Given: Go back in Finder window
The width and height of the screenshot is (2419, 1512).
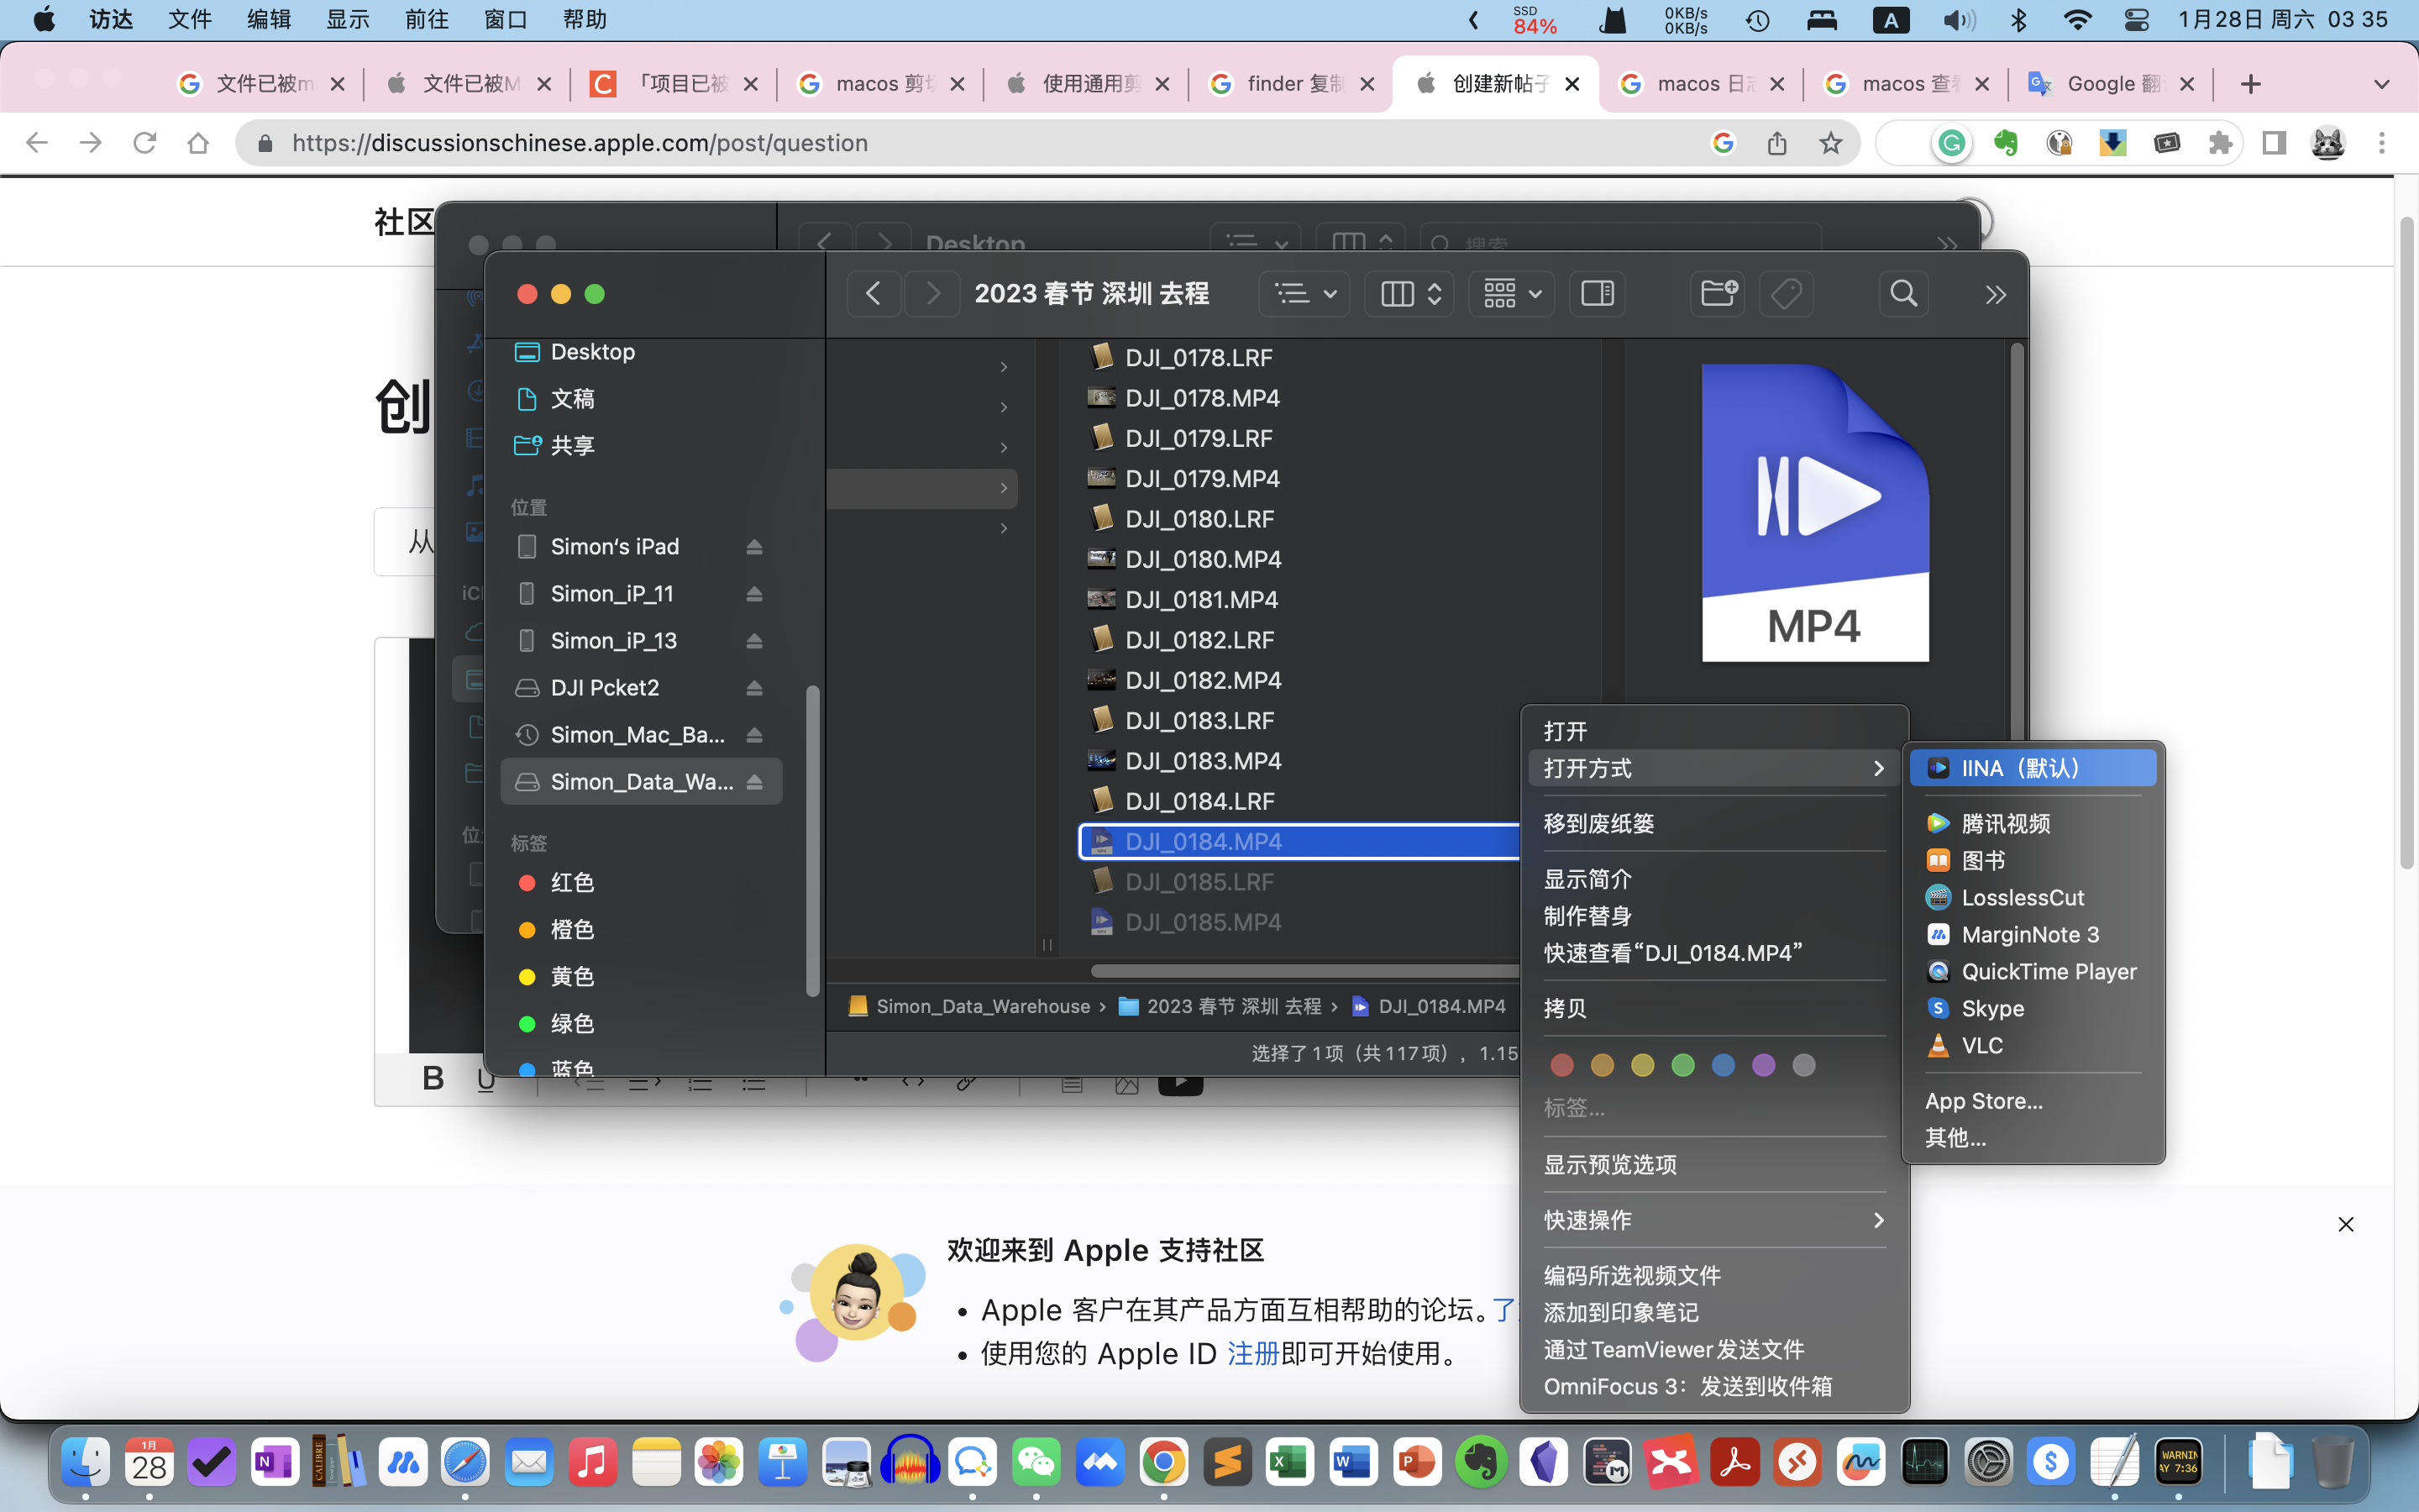Looking at the screenshot, I should tap(873, 293).
